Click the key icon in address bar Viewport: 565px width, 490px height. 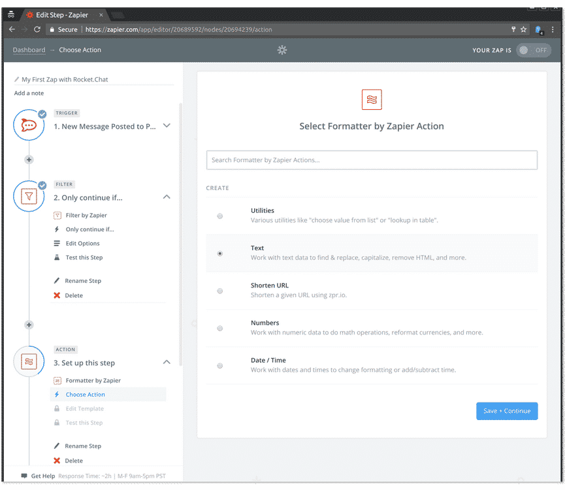tap(513, 29)
